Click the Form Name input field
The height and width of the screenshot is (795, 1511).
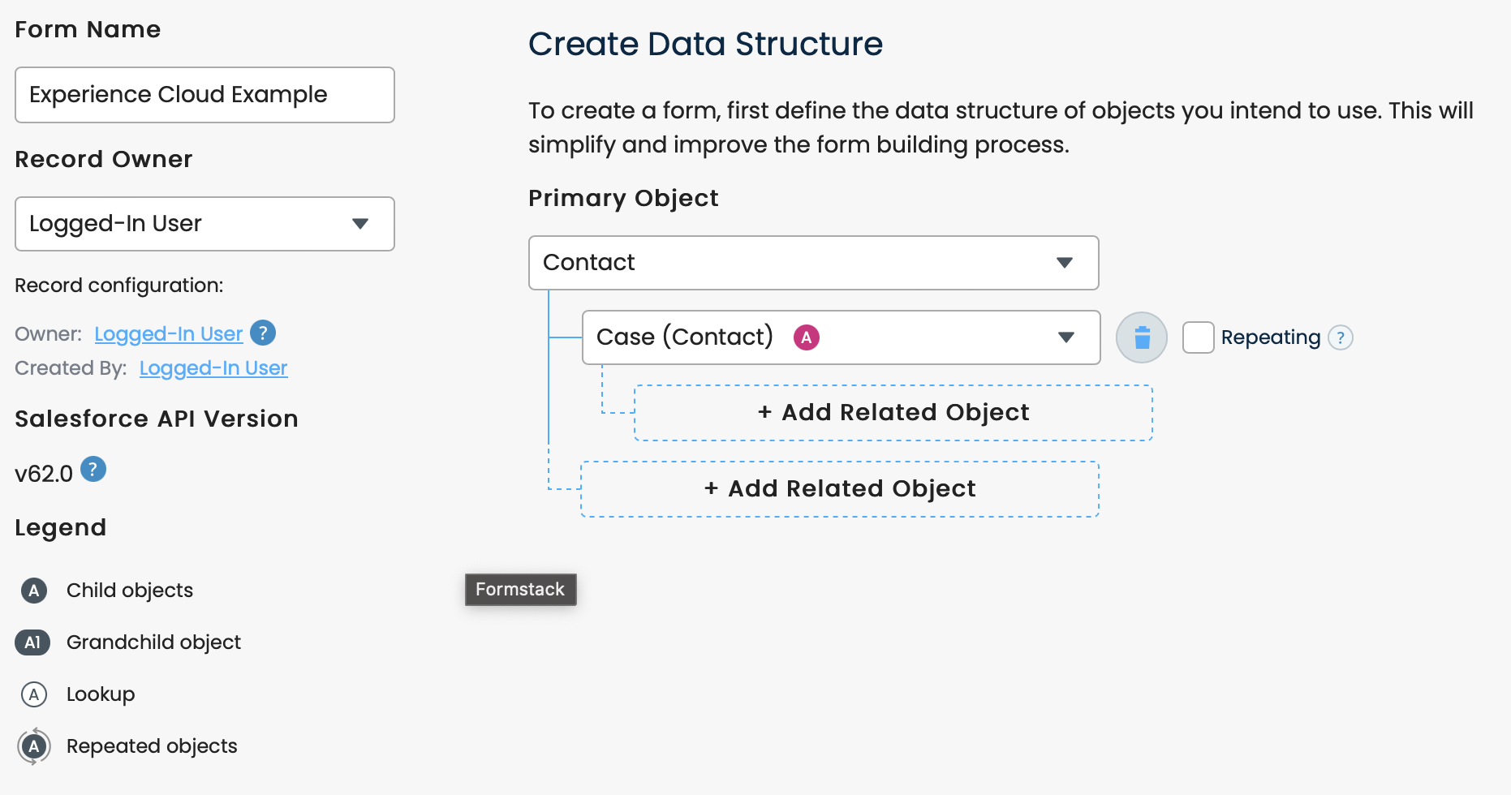(x=204, y=95)
